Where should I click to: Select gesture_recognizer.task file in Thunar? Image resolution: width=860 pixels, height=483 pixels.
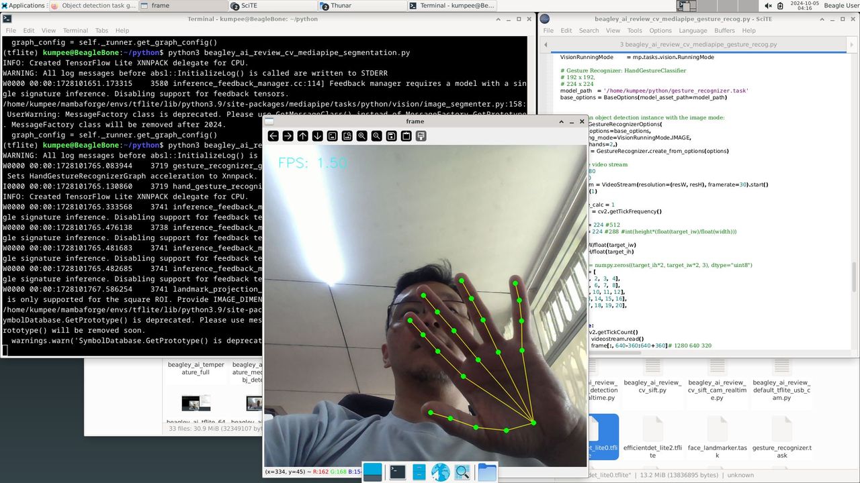tap(781, 438)
